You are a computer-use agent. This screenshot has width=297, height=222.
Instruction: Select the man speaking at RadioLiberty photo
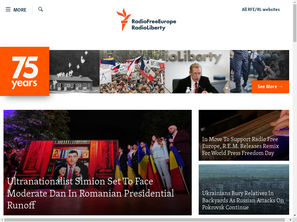click(x=197, y=72)
